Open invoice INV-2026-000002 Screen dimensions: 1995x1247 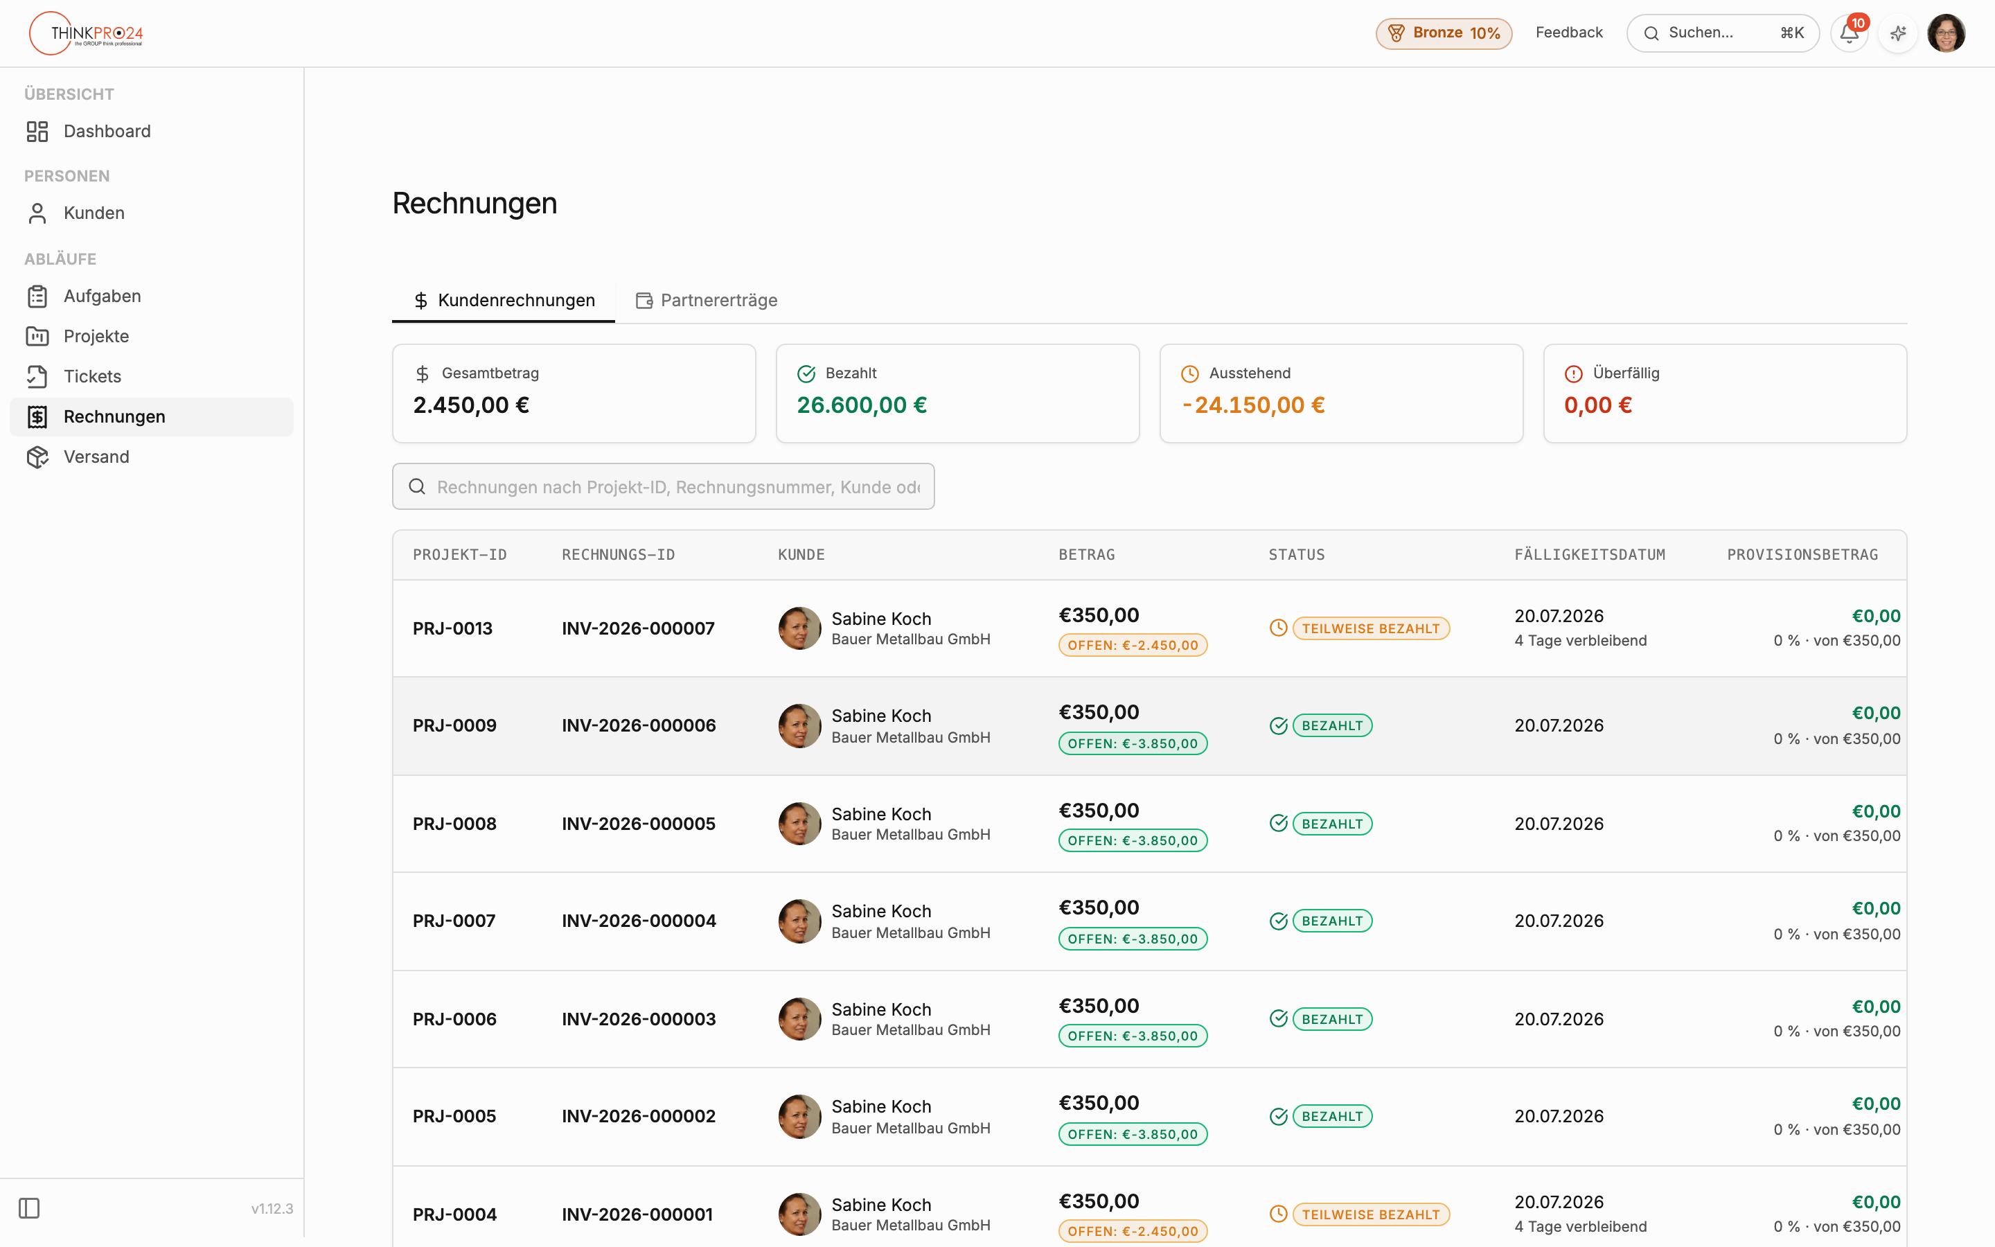(639, 1117)
